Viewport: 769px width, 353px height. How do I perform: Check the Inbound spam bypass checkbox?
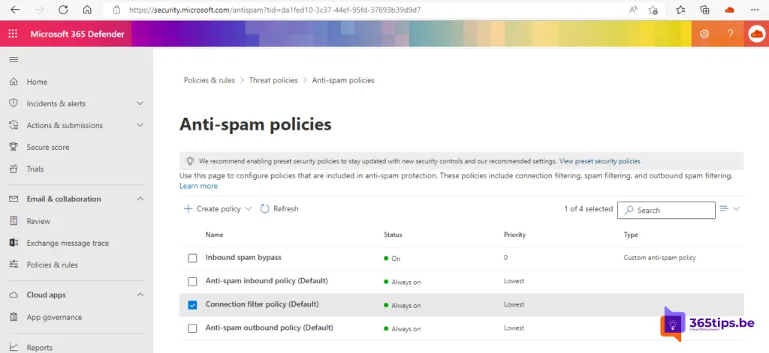coord(192,258)
